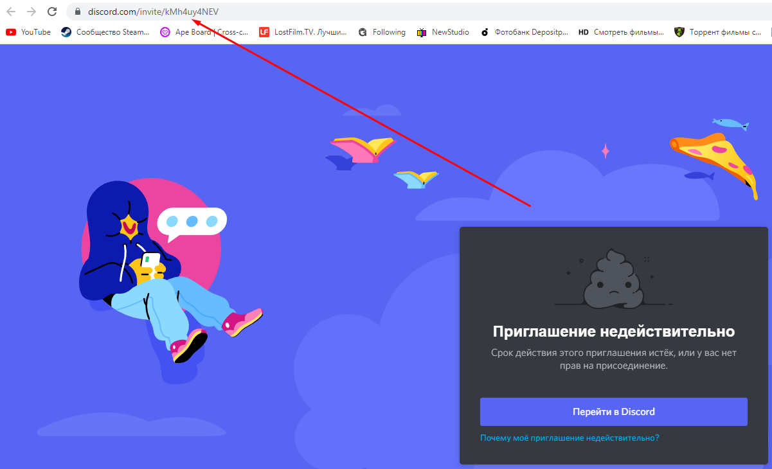Open Почему моё приглашение недействительно link
Image resolution: width=772 pixels, height=469 pixels.
tap(570, 438)
